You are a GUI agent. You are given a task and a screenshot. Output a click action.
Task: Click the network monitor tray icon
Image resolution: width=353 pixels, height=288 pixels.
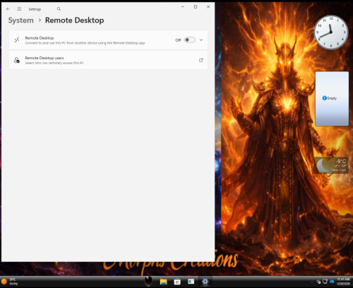click(x=325, y=282)
